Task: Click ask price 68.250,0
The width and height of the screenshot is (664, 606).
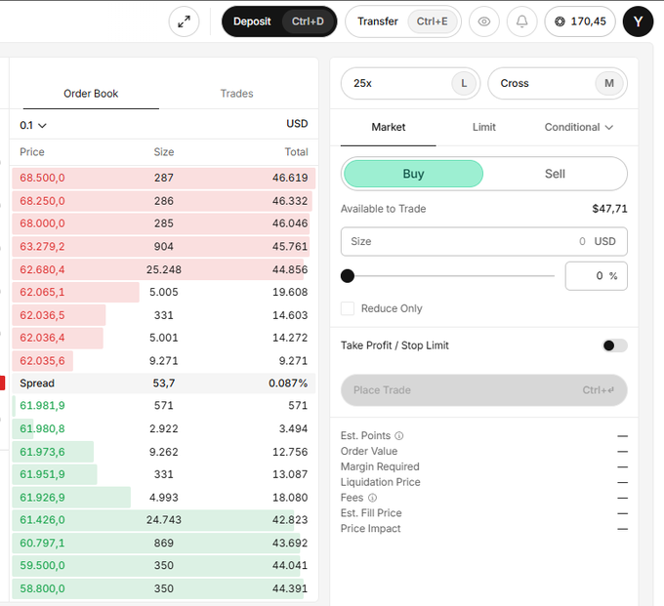Action: (x=42, y=201)
